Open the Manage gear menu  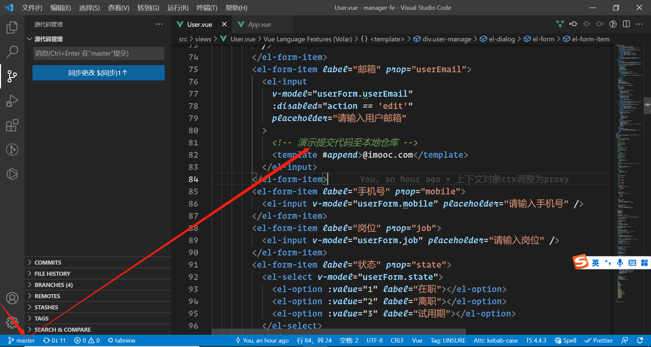click(12, 323)
